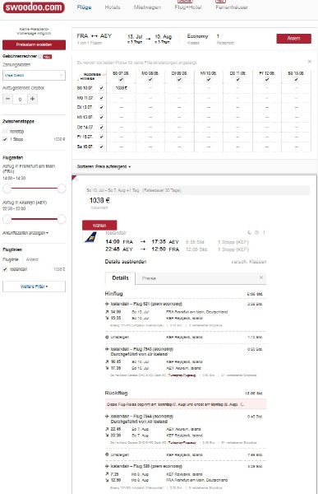
Task: Close the flight details panel
Action: coord(261,277)
